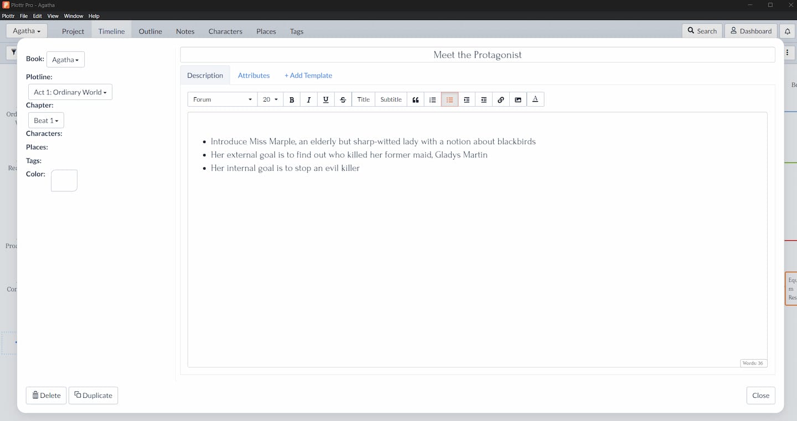Image resolution: width=797 pixels, height=421 pixels.
Task: Disable the bulleted list formatting
Action: pyautogui.click(x=449, y=99)
